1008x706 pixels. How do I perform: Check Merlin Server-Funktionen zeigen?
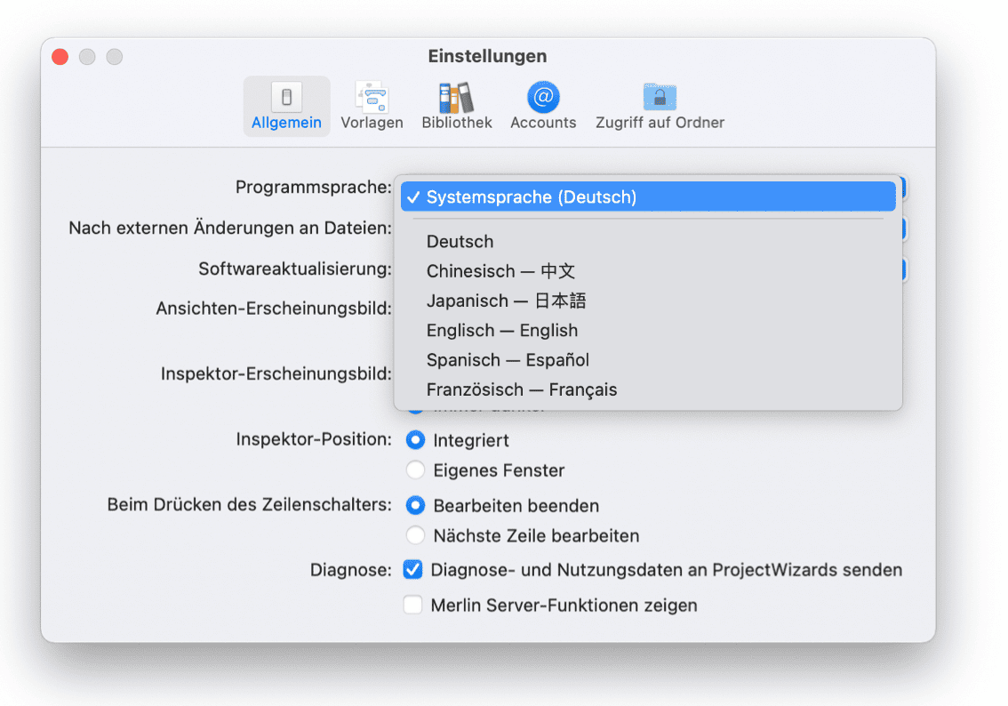click(412, 605)
